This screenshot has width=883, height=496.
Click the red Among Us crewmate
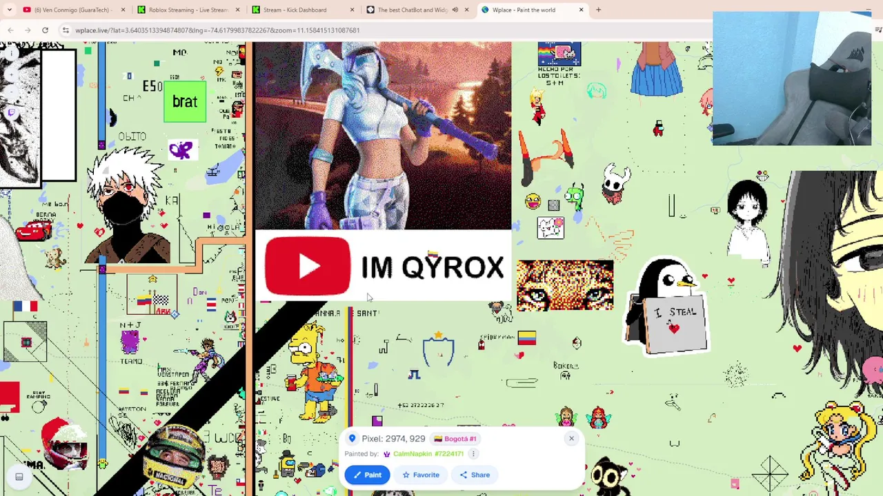pyautogui.click(x=659, y=127)
